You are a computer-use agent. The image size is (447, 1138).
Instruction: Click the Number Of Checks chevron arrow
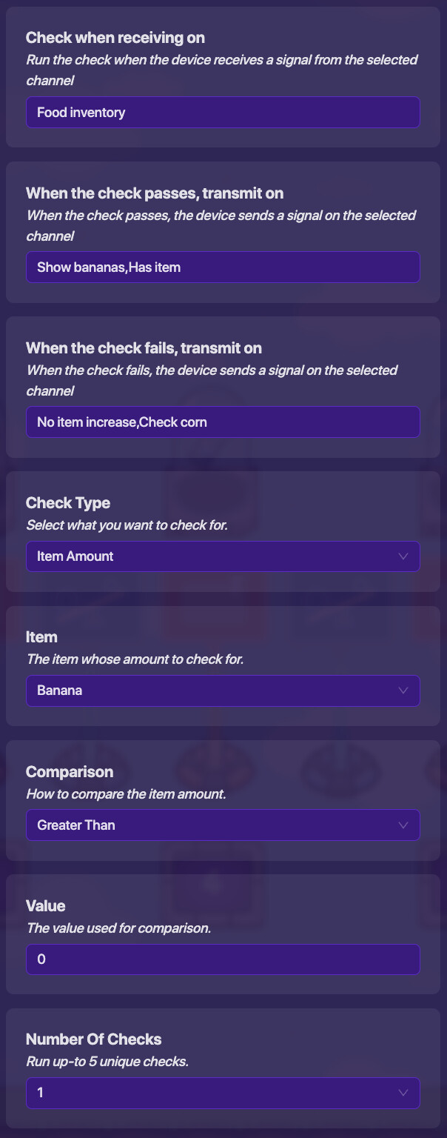coord(403,1093)
